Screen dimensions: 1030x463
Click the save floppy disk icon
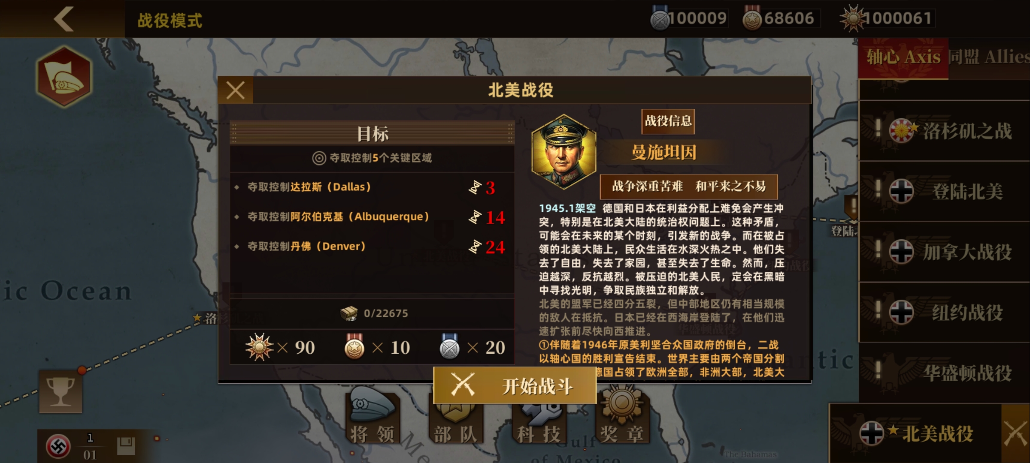coord(126,446)
